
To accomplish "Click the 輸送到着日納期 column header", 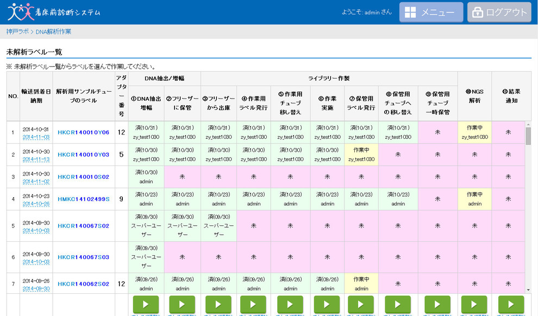I will pos(36,96).
